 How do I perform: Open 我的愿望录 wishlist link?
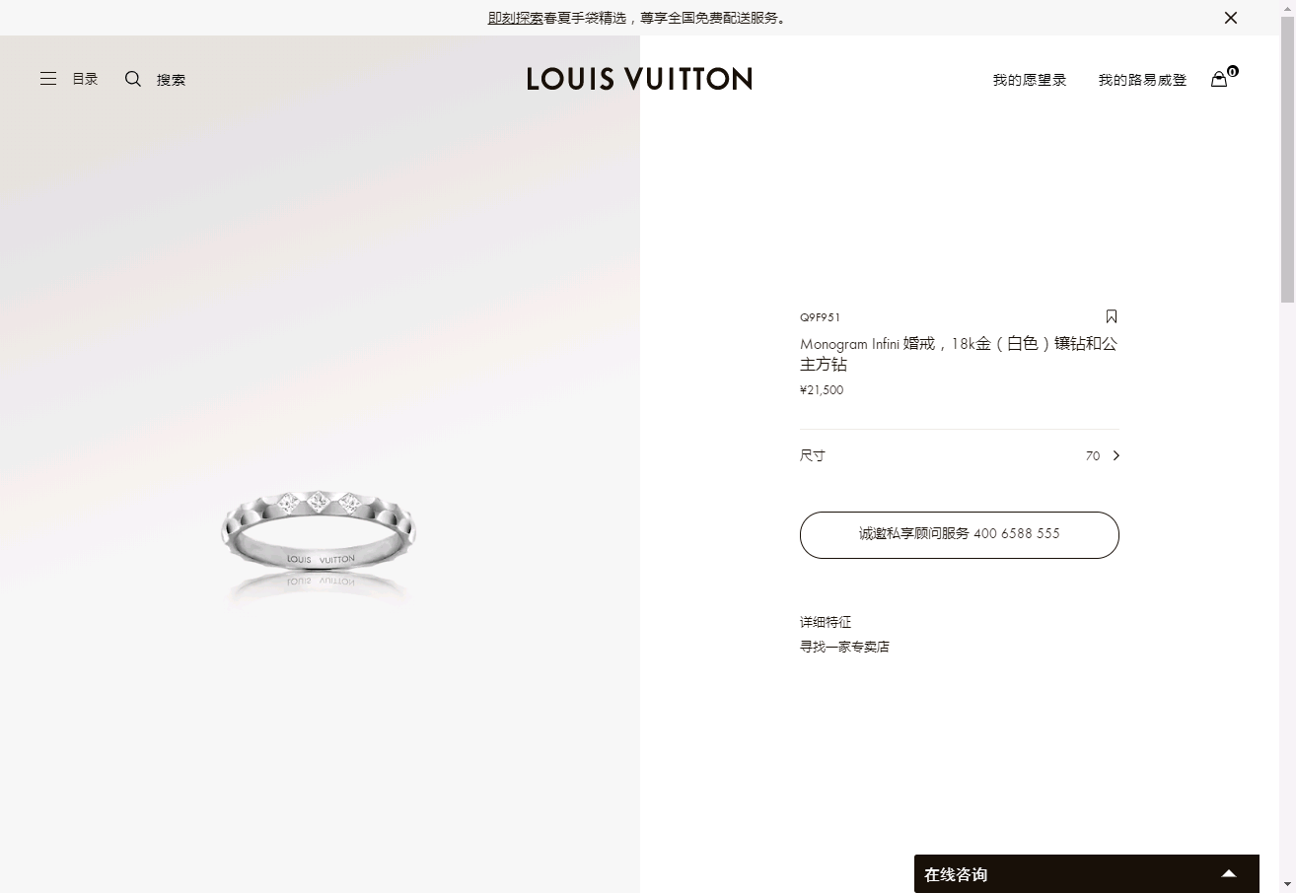1030,80
